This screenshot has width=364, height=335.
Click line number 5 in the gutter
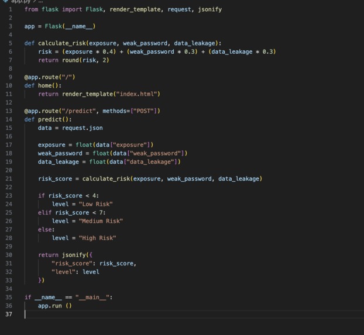click(10, 43)
